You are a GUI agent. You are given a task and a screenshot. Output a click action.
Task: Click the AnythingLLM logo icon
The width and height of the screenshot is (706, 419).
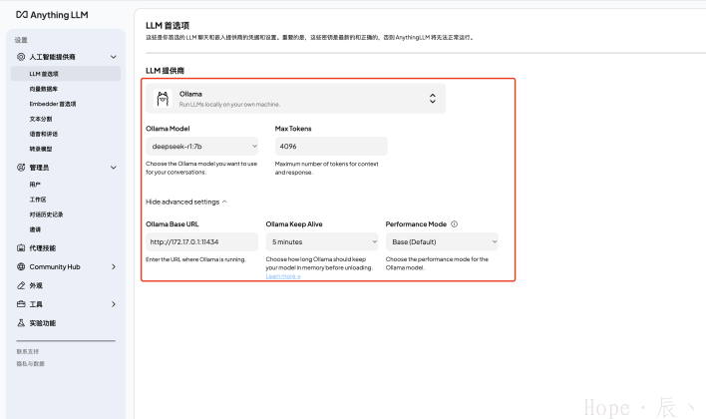click(x=22, y=15)
